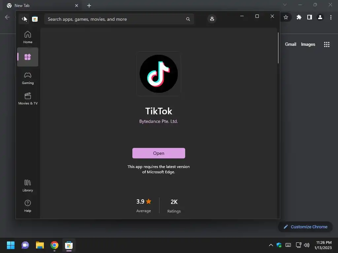Go back in Microsoft Store
Image resolution: width=338 pixels, height=253 pixels.
tap(24, 19)
